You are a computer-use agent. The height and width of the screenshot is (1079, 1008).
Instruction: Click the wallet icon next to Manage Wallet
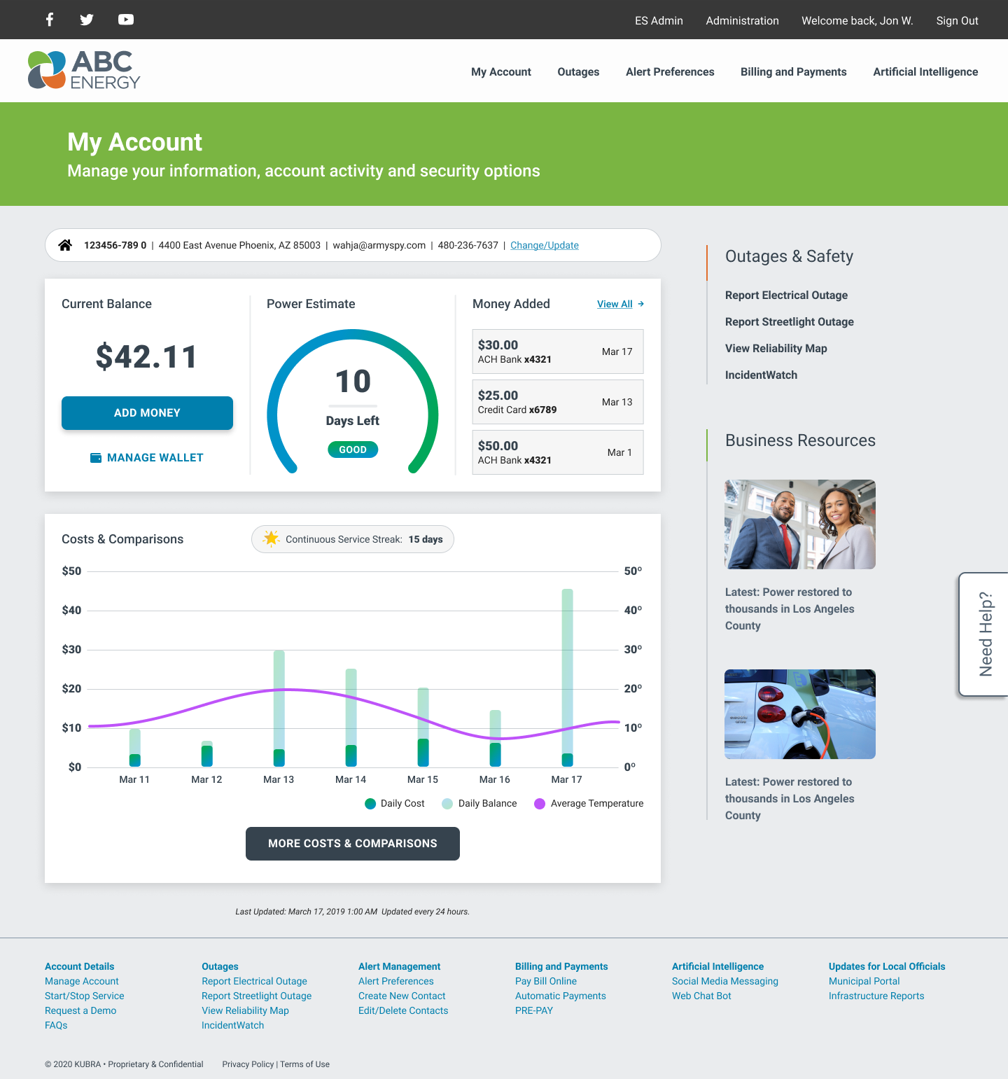pyautogui.click(x=96, y=458)
